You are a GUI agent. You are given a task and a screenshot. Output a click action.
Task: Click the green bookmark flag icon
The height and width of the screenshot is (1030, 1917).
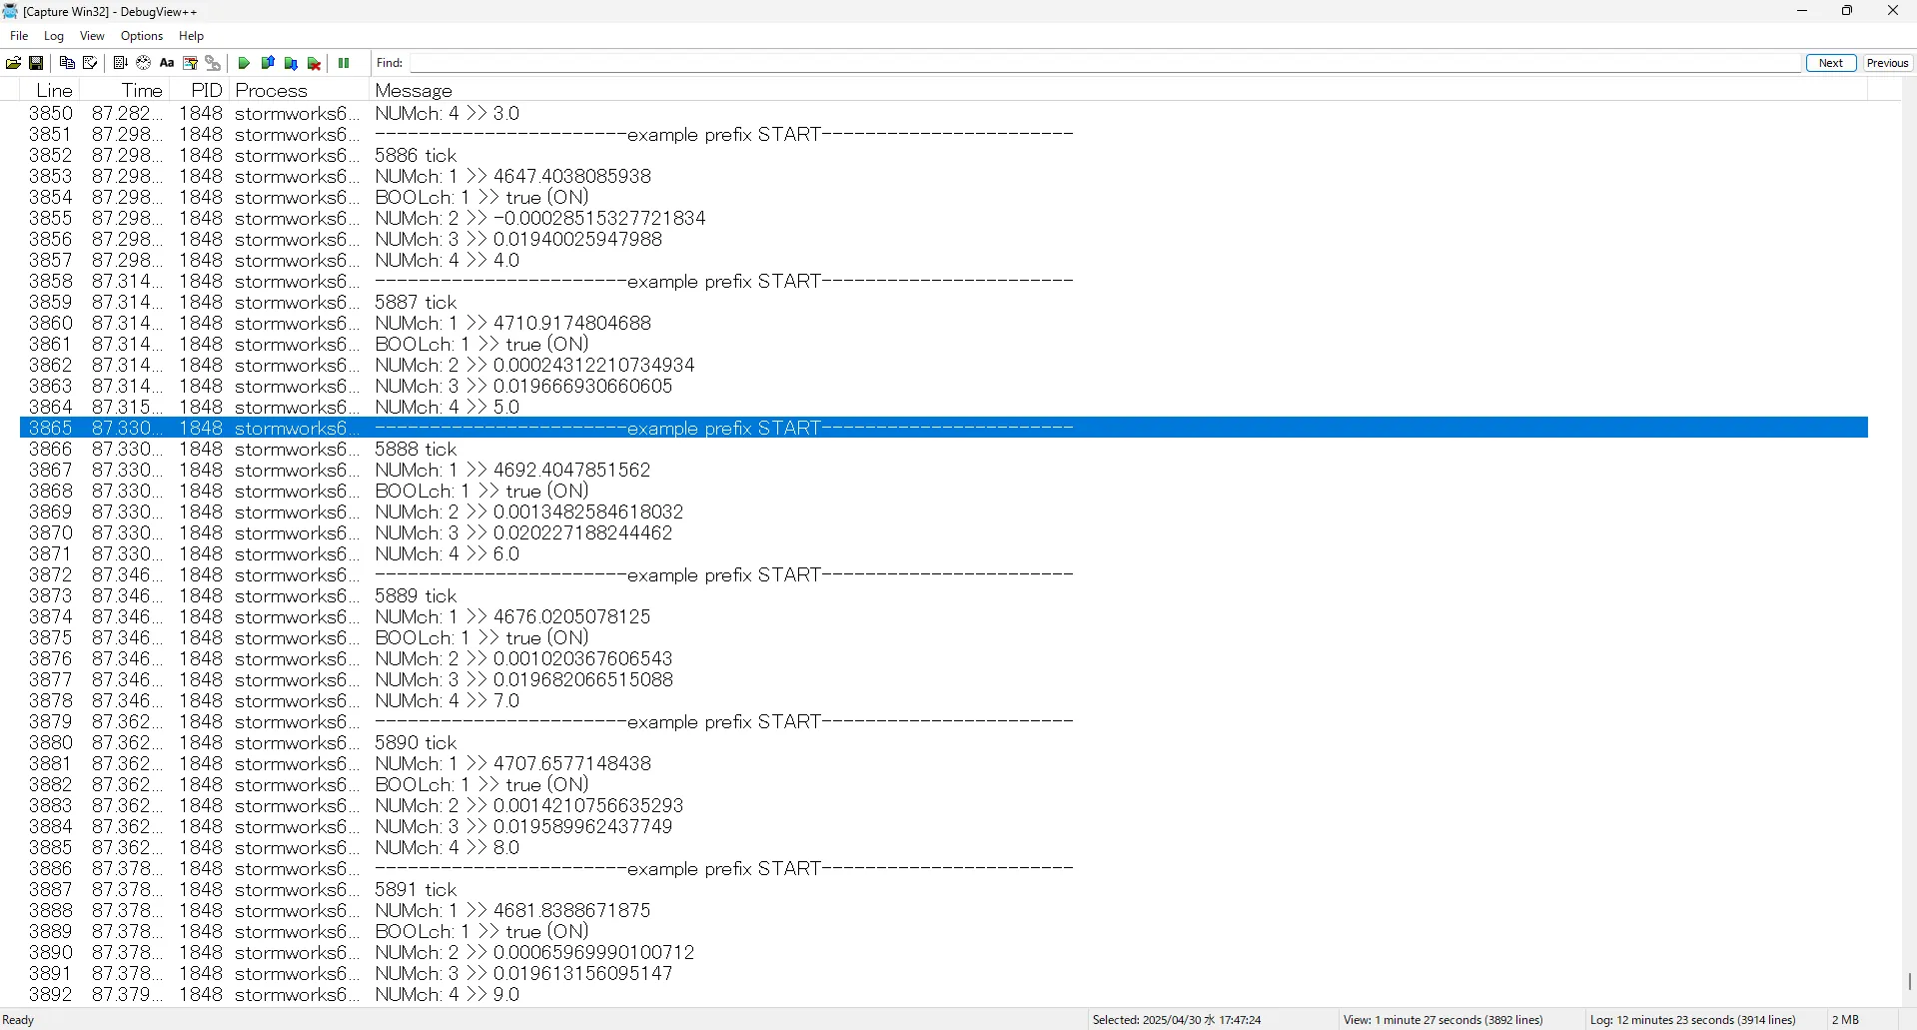(244, 63)
